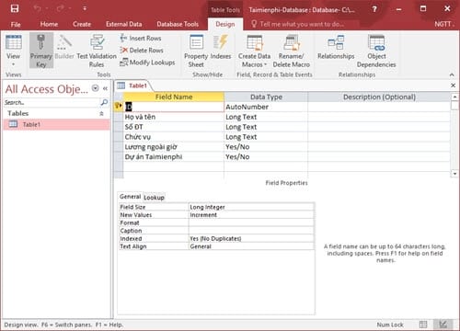Image resolution: width=460 pixels, height=331 pixels.
Task: Run Test Validation Rules
Action: point(97,51)
